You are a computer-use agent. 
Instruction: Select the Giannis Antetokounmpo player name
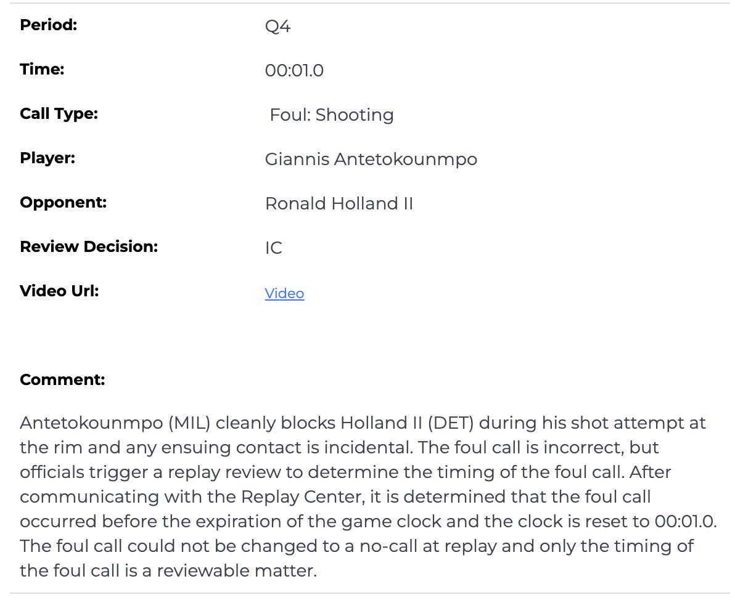coord(371,160)
